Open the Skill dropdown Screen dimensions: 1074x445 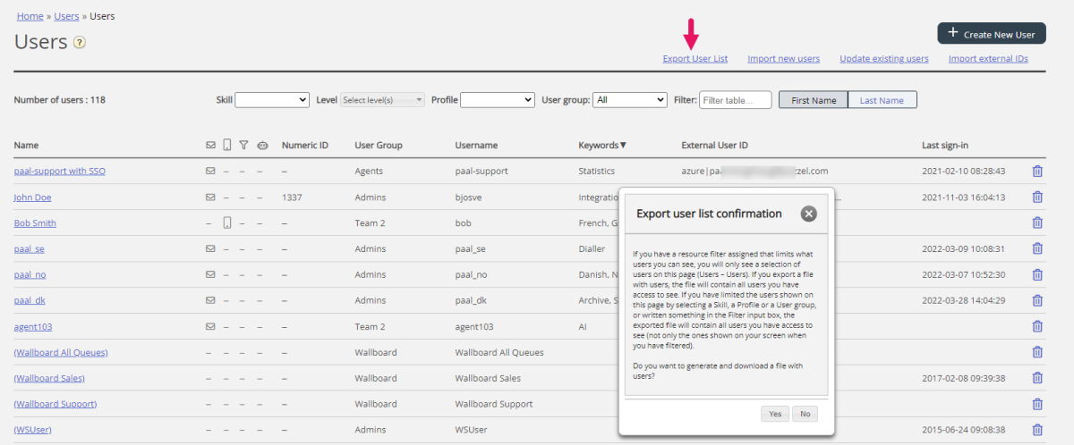272,100
